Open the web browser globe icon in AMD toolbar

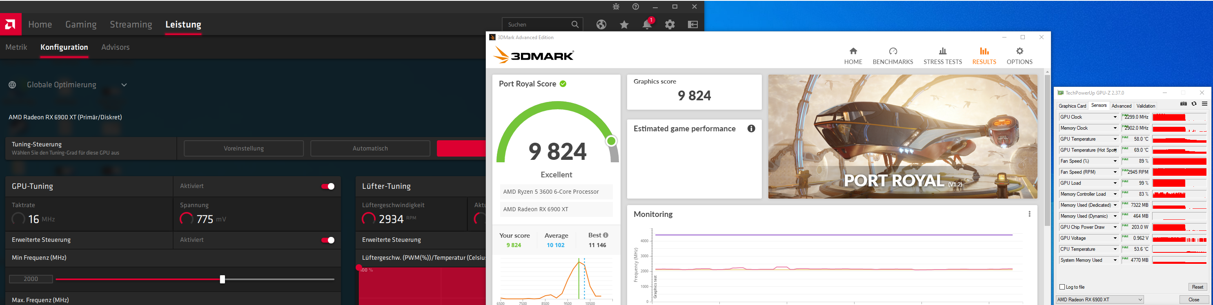coord(601,24)
